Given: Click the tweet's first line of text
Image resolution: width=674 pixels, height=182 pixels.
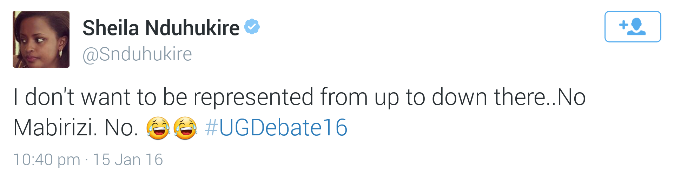Looking at the screenshot, I should pyautogui.click(x=299, y=97).
